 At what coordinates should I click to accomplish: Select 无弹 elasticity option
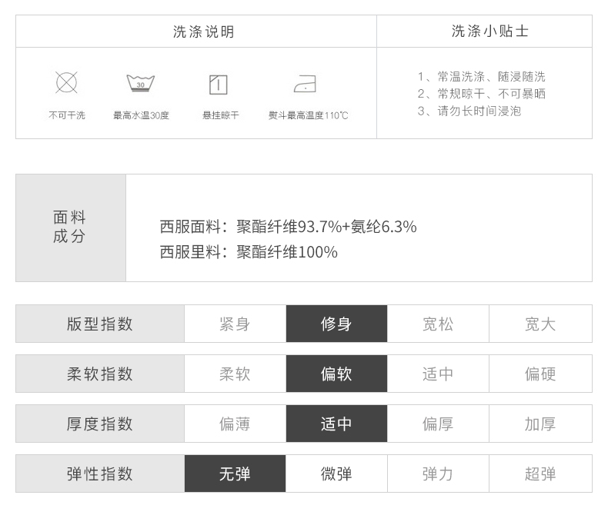coord(235,473)
